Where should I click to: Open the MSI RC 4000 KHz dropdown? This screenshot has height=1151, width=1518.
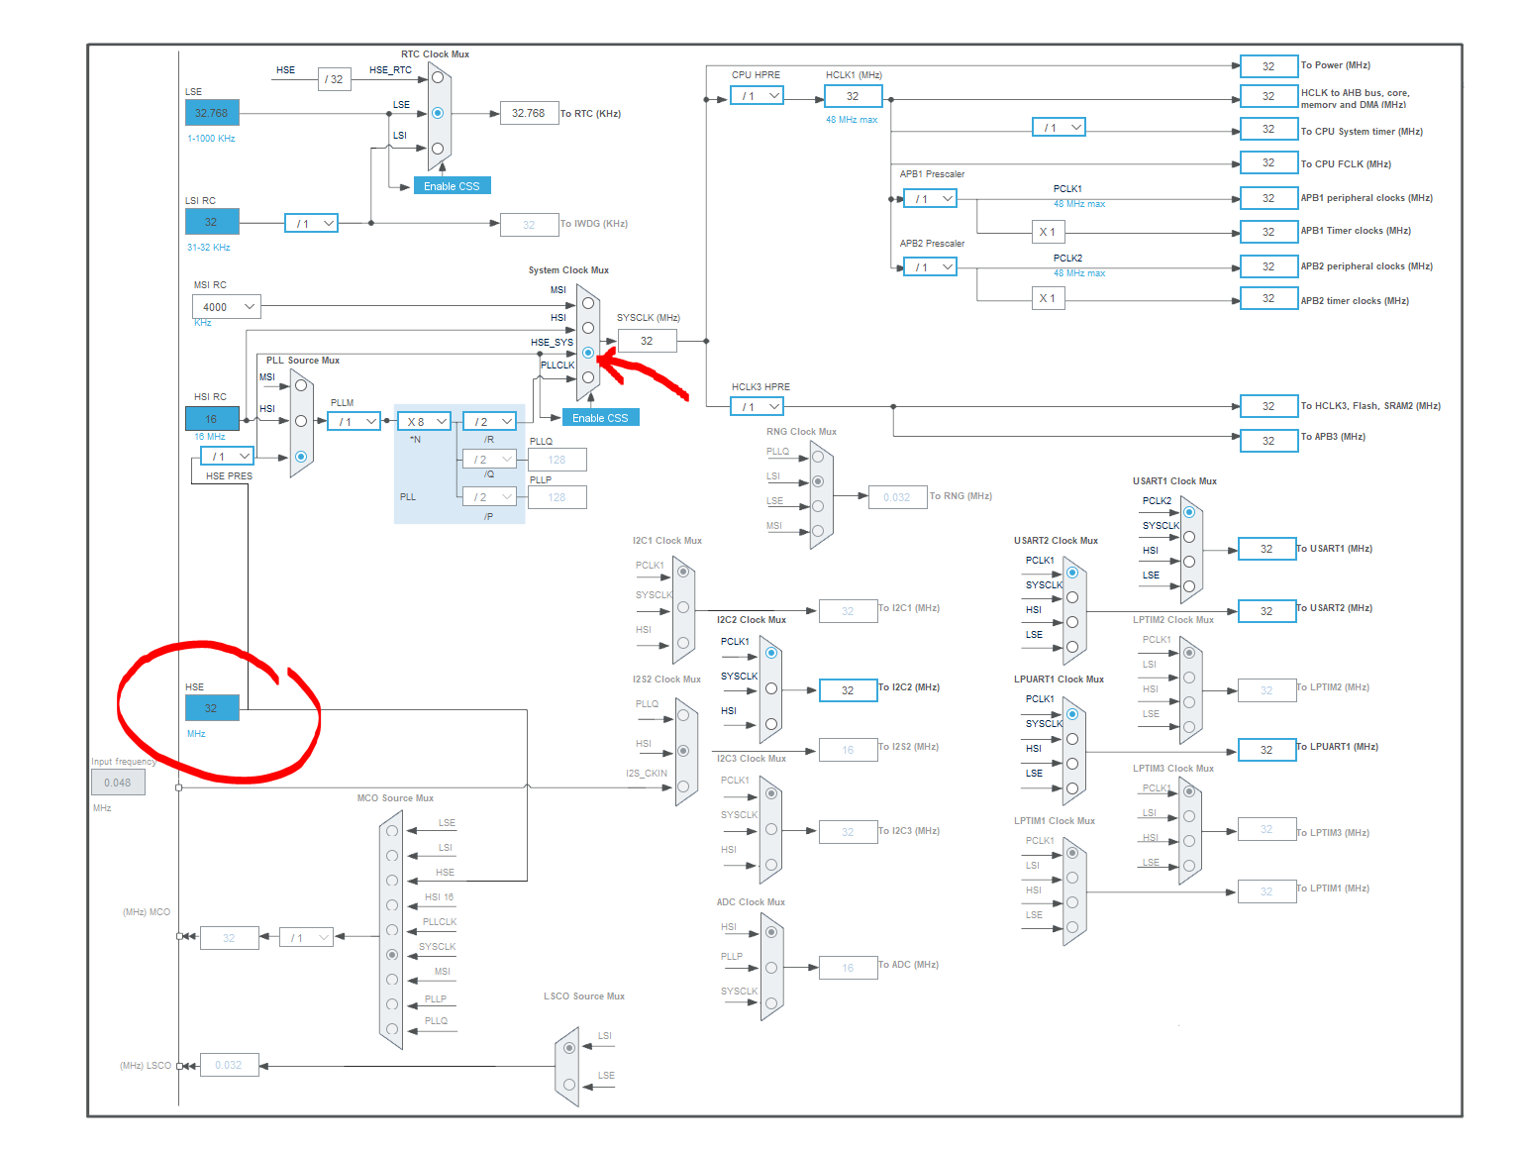(x=226, y=306)
